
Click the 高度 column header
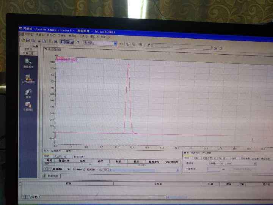tap(100, 161)
